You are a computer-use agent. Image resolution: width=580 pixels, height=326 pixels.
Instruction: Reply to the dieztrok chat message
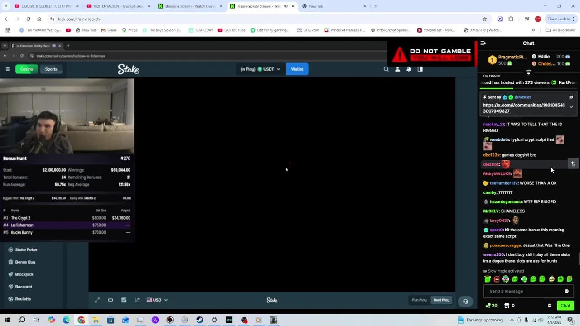coord(573,164)
